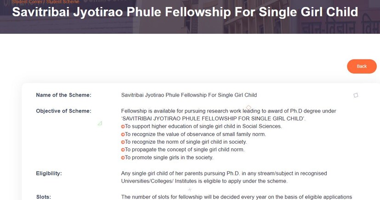This screenshot has width=380, height=200.
Task: Open the Student Scheme breadcrumb link
Action: point(62,2)
